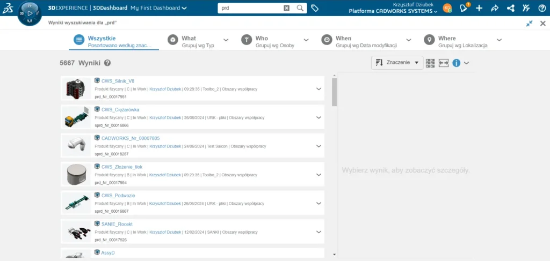
Task: Minimize search results with collapse arrows
Action: pyautogui.click(x=529, y=24)
